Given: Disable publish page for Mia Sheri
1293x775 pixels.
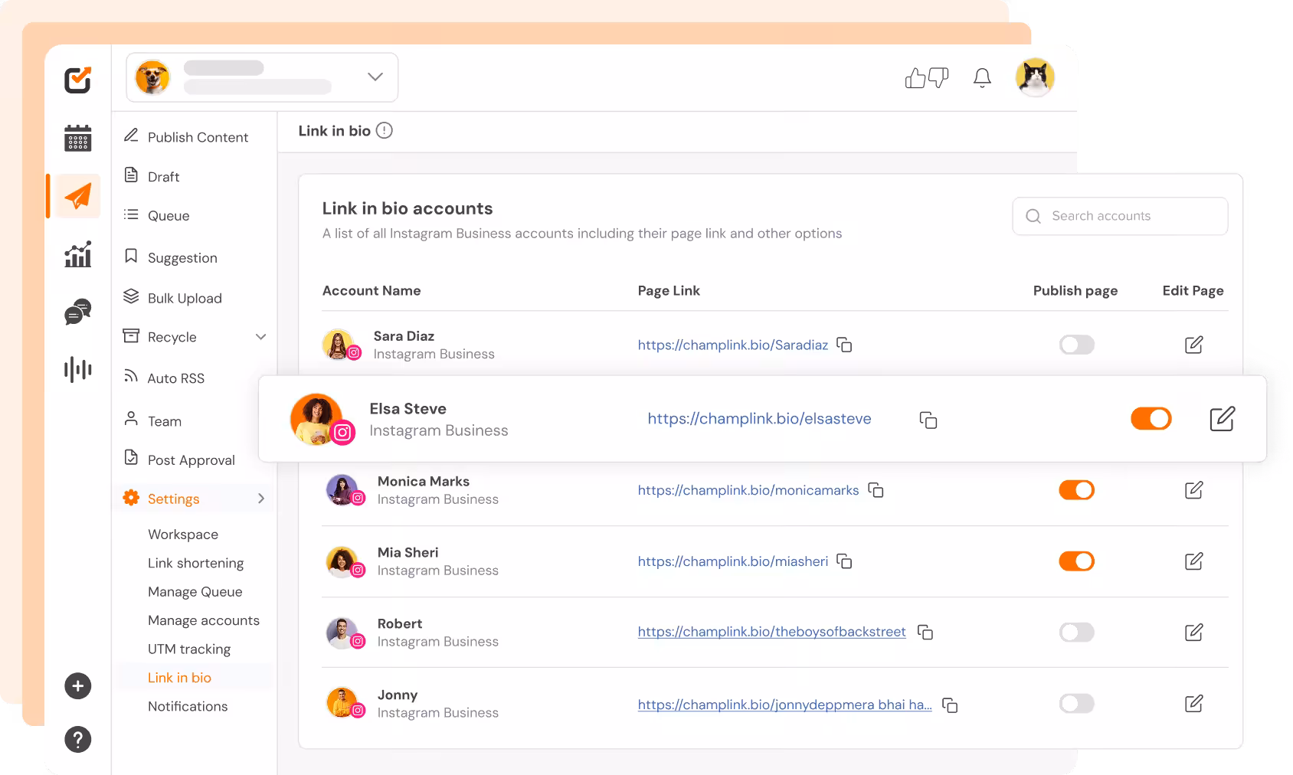Looking at the screenshot, I should click(x=1076, y=561).
